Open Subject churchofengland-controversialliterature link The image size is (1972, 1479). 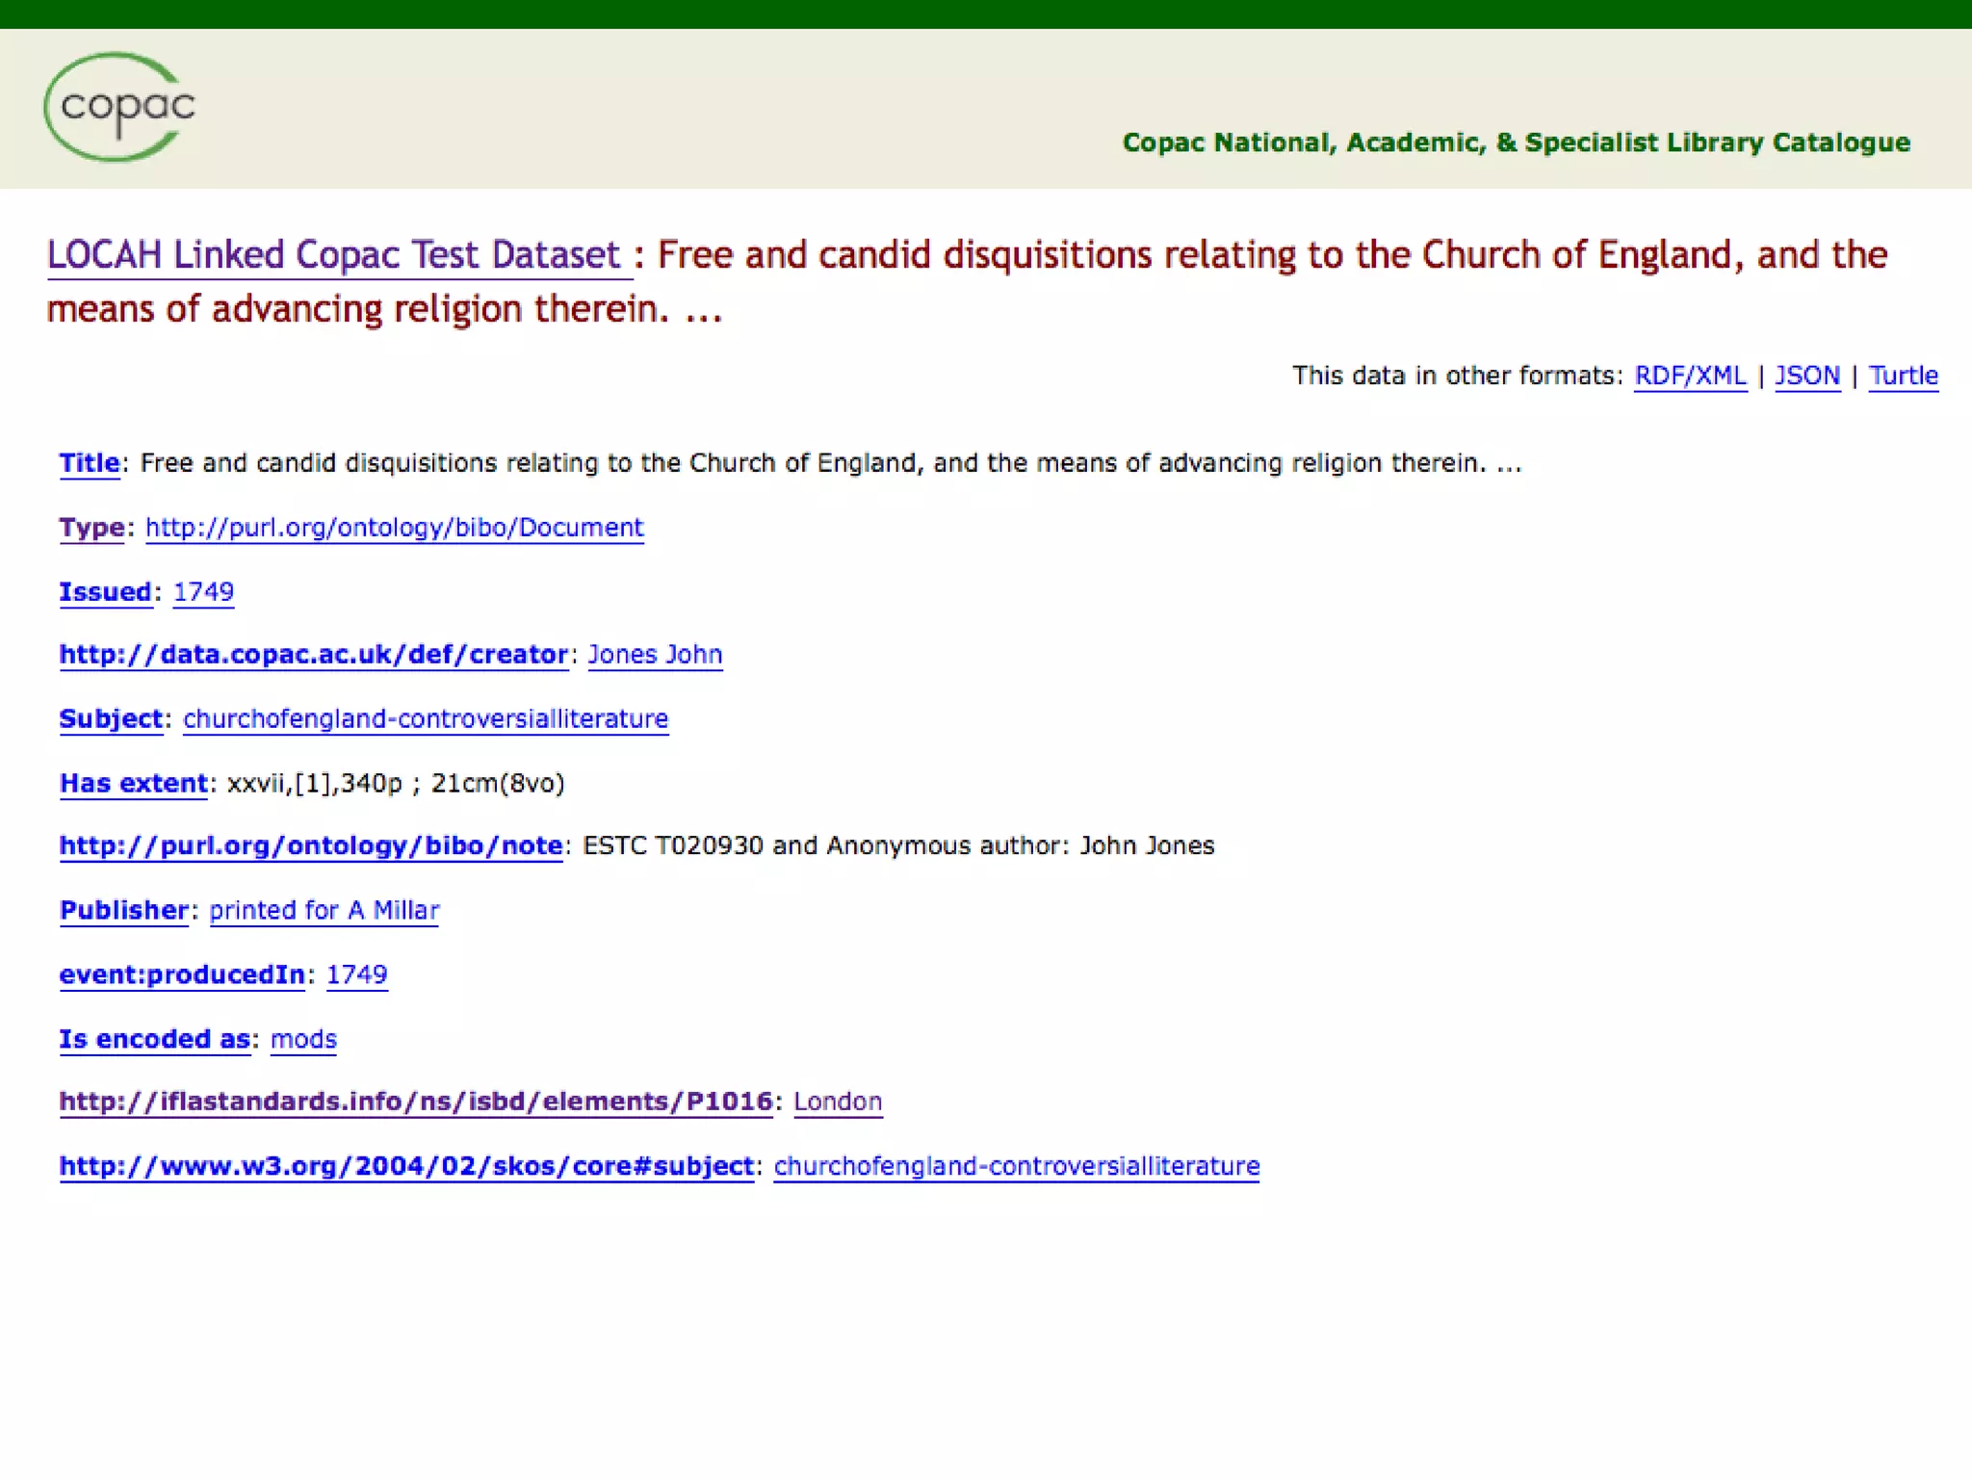coord(425,719)
